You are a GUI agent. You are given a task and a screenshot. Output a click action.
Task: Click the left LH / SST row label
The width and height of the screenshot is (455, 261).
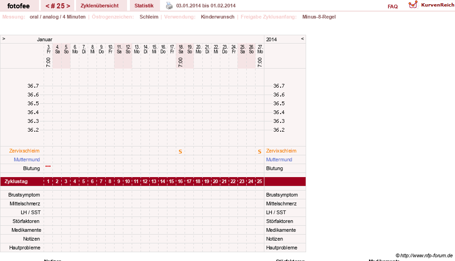point(31,213)
